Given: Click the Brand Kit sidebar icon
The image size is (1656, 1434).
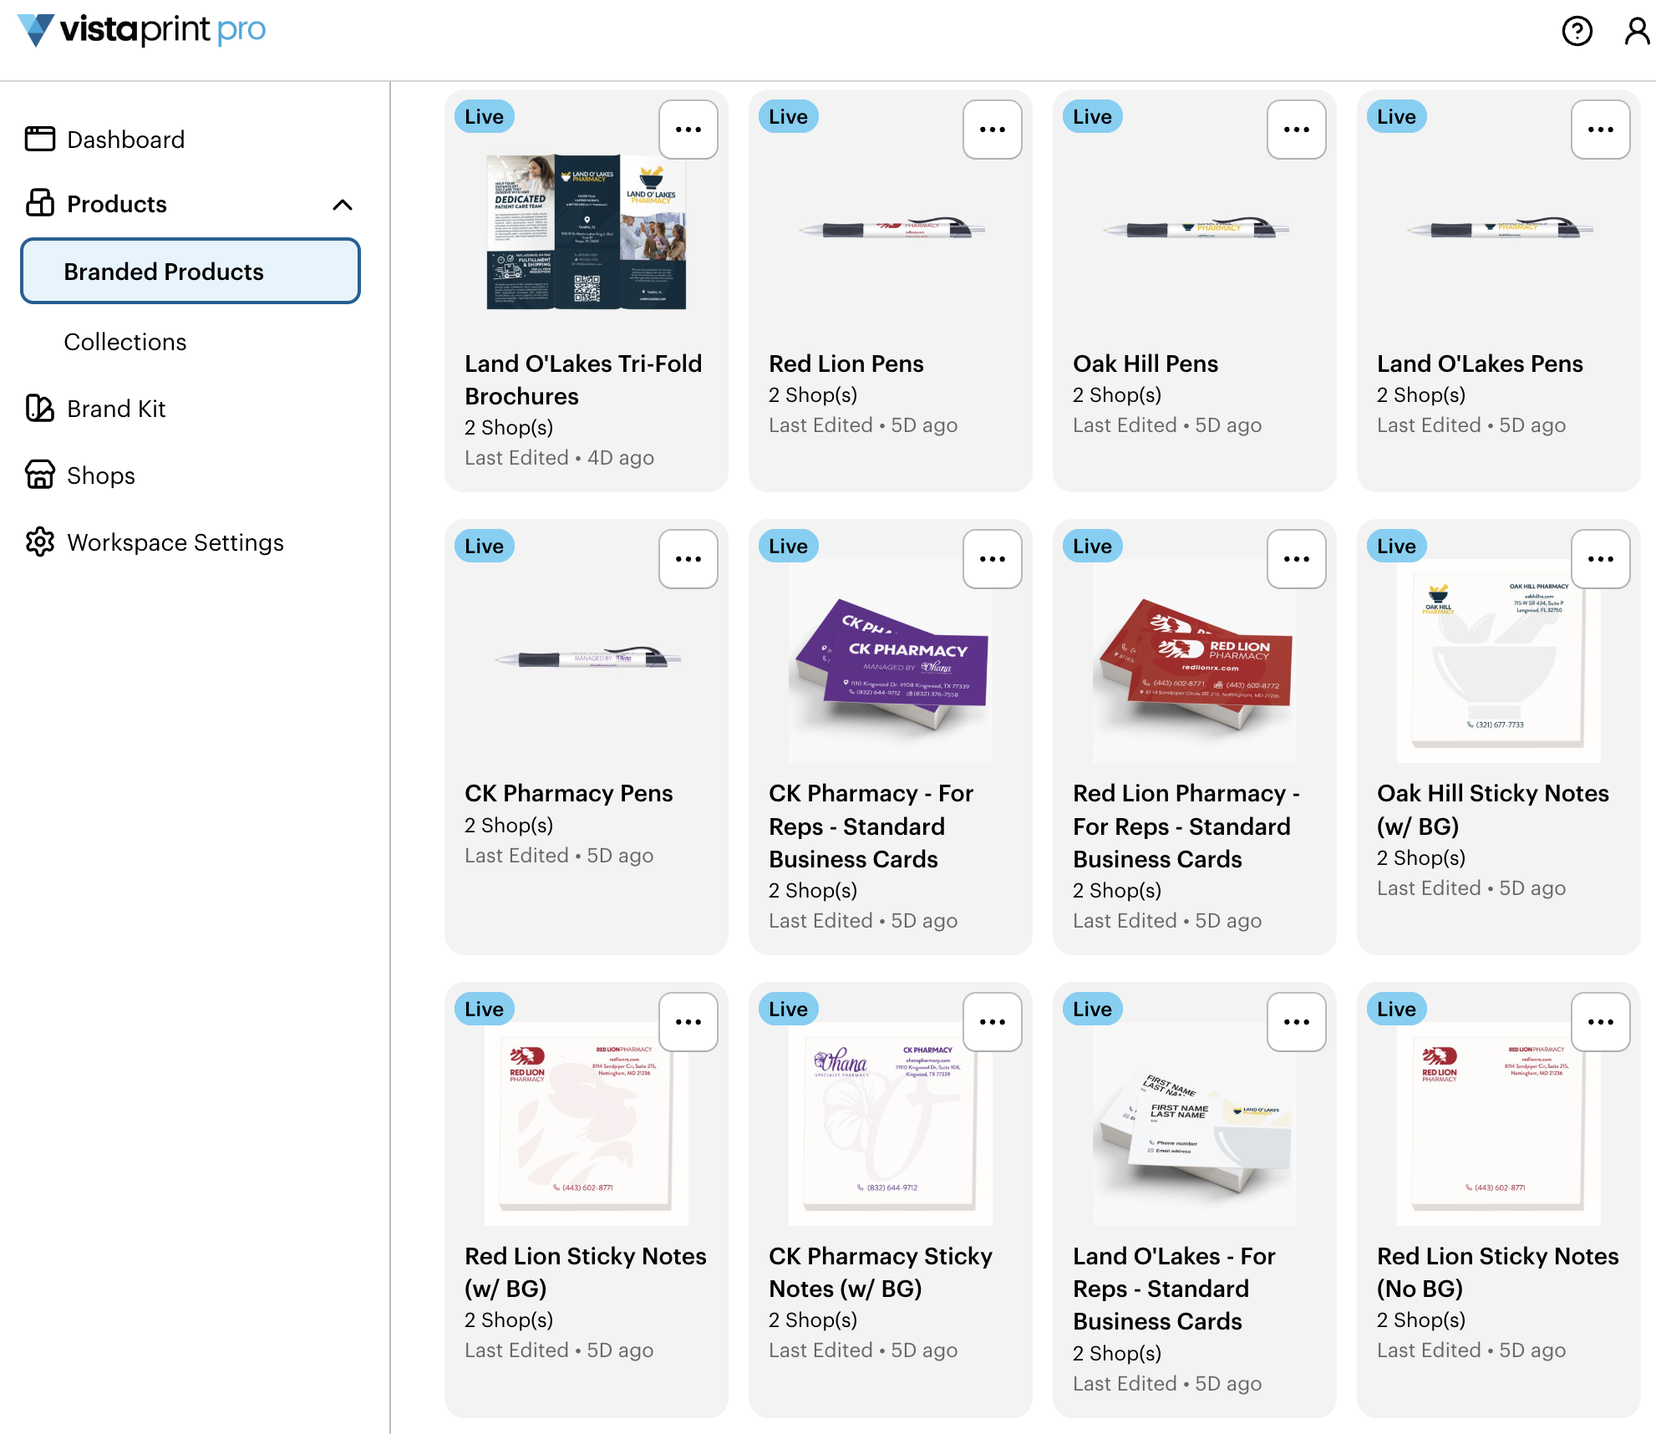Looking at the screenshot, I should (x=40, y=409).
